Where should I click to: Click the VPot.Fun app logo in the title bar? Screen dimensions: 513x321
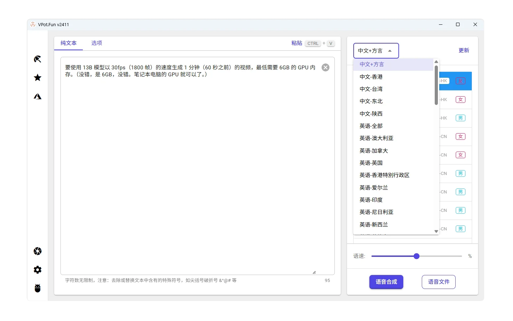tap(33, 24)
